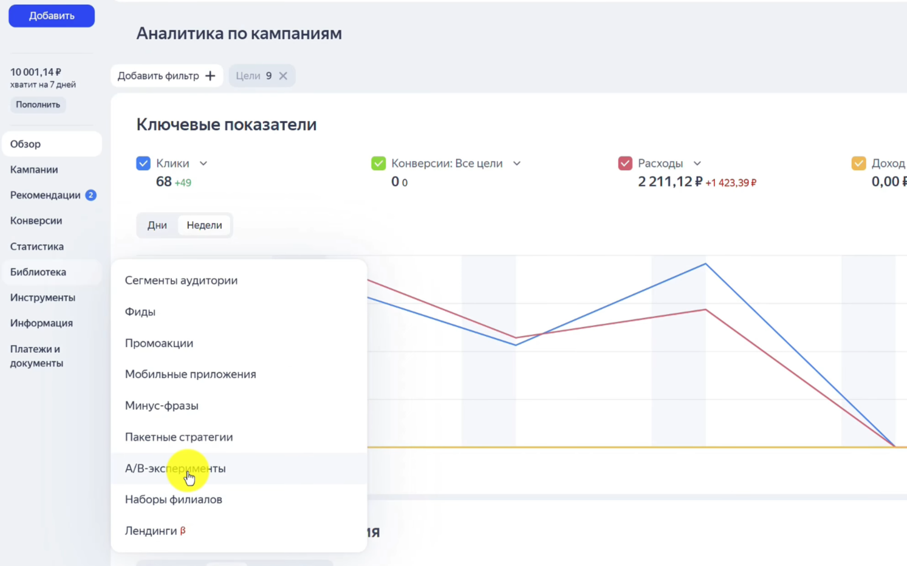Screen dimensions: 907x566
Task: Disable the Расходы metric checkbox
Action: (625, 163)
